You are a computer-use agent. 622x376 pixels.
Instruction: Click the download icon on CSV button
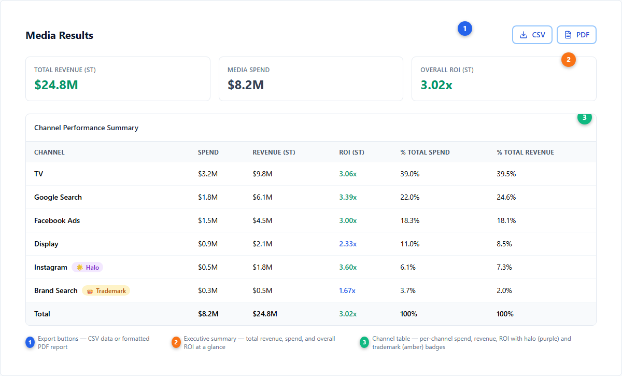coord(524,35)
